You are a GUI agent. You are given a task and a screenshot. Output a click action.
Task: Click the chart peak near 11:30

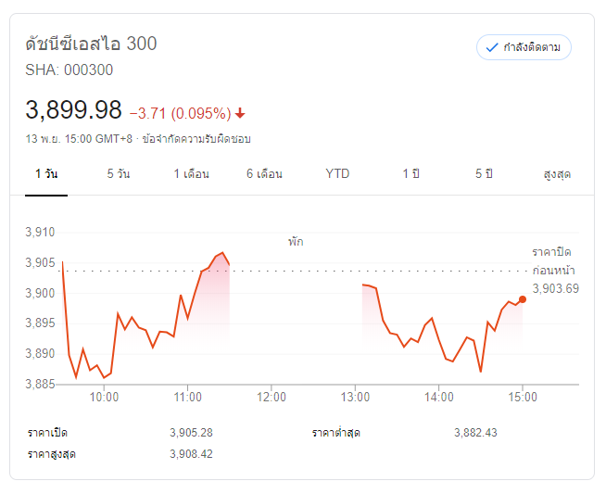coord(221,252)
